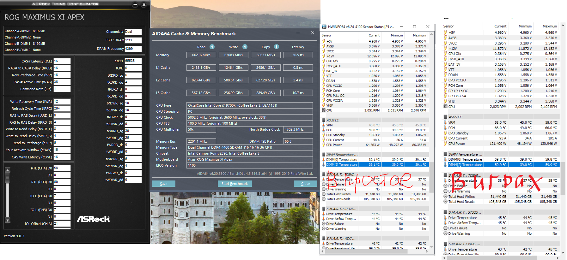Image resolution: width=567 pixels, height=260 pixels.
Task: Click lightning icon beside AVSB 3.376 V
Action: tap(323, 46)
